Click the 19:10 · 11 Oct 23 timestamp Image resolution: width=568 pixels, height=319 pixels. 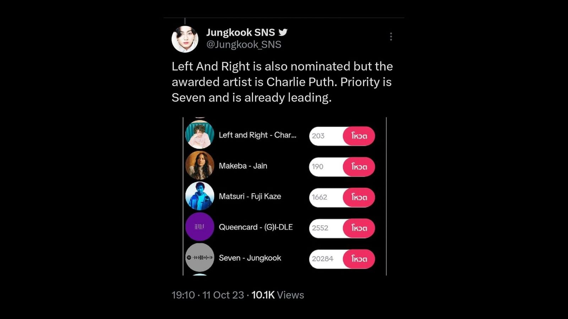pyautogui.click(x=208, y=295)
